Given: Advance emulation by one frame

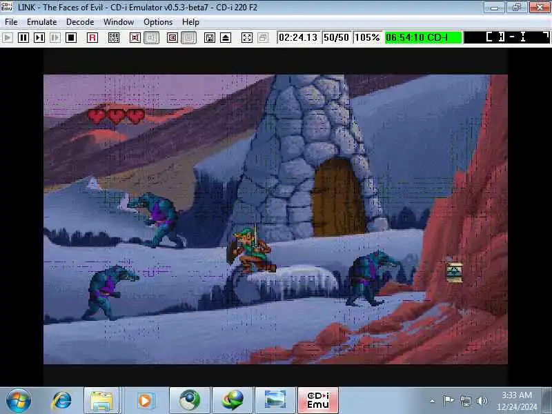Looking at the screenshot, I should (x=39, y=38).
